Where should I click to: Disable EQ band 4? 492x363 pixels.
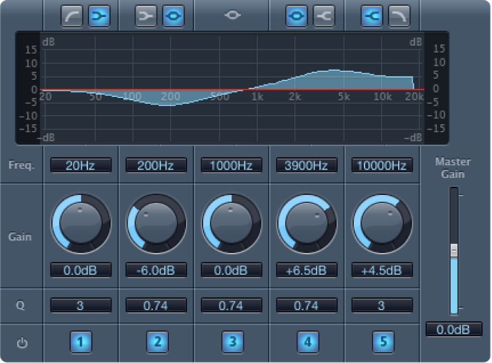point(306,343)
